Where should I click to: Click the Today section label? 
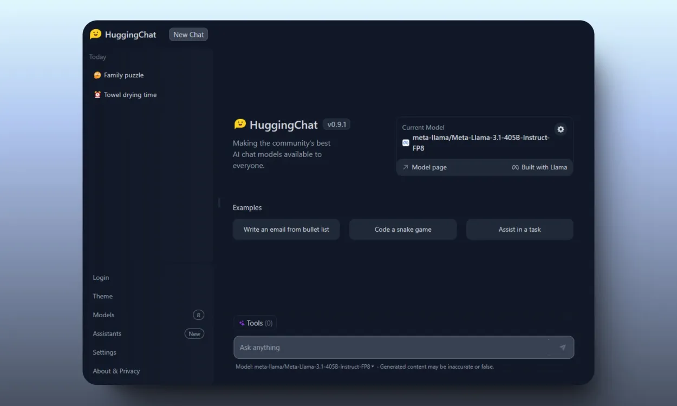coord(98,57)
